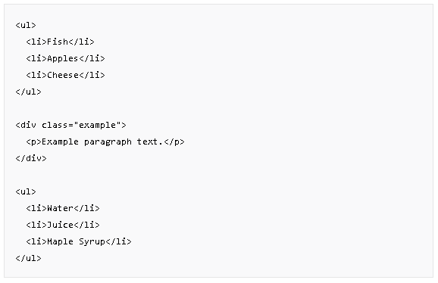Screen dimensions: 438x283
Task: Click the word "Syrup" in the code
Action: tap(92, 242)
